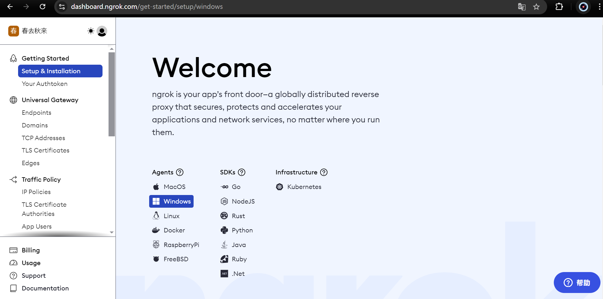
Task: Go to Endpoints page
Action: pyautogui.click(x=36, y=113)
